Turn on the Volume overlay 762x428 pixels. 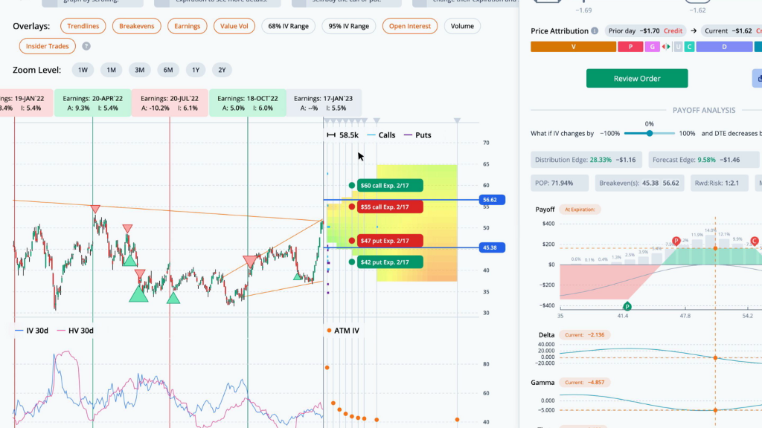[x=462, y=26]
